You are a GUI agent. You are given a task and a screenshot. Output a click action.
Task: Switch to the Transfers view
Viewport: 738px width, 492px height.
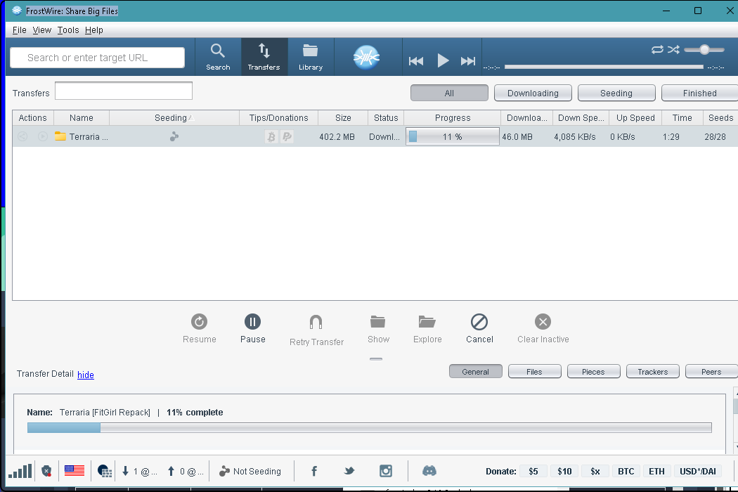click(x=264, y=57)
